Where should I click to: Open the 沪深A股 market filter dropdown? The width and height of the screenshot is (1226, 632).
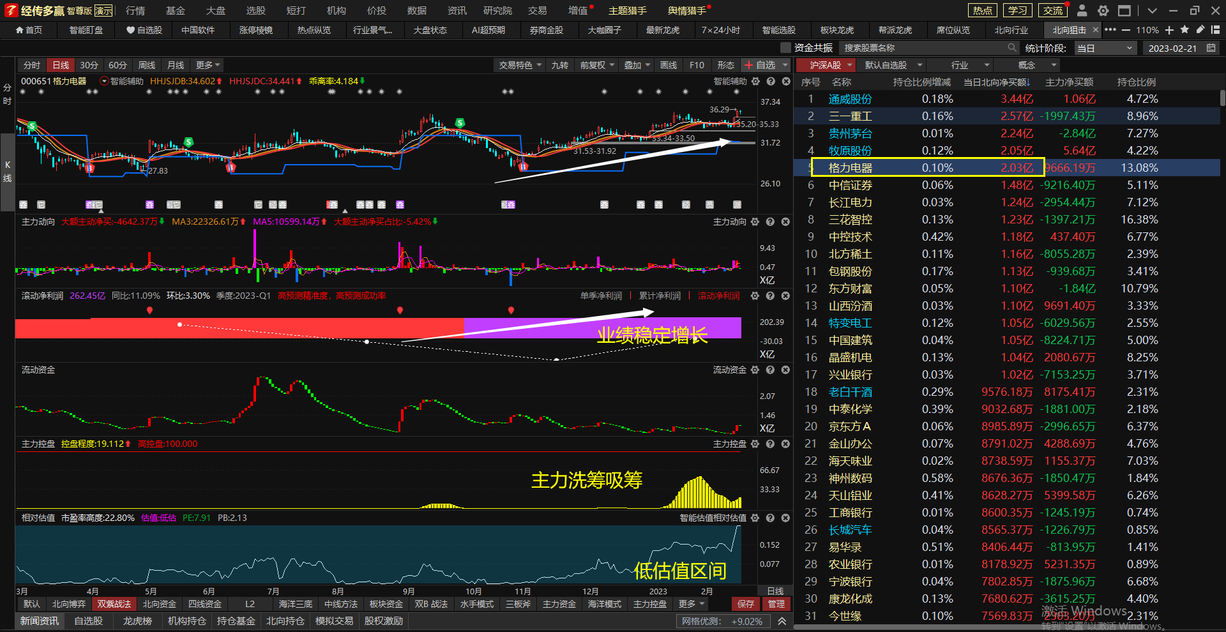tap(831, 65)
